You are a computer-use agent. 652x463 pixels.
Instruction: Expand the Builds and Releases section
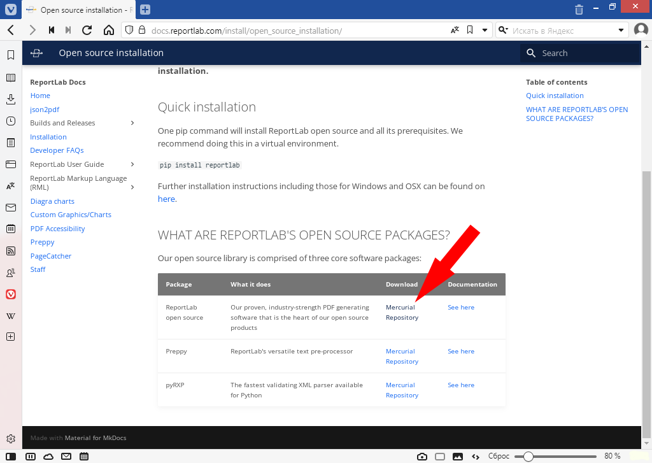[132, 123]
